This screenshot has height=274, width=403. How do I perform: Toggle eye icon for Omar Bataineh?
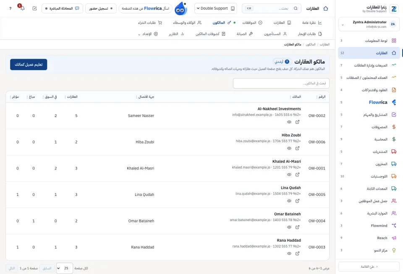coord(289,227)
